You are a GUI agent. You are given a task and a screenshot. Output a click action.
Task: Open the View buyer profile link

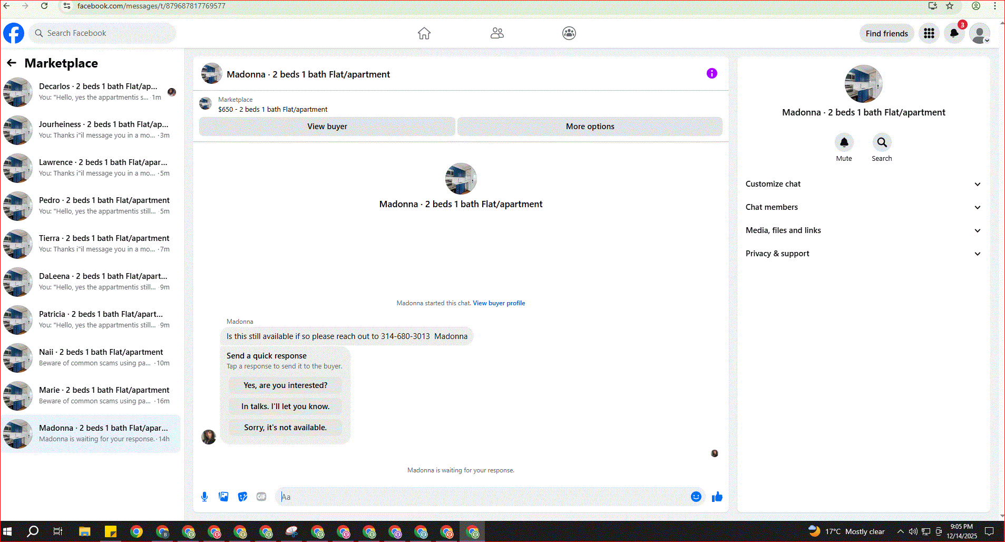pyautogui.click(x=499, y=303)
